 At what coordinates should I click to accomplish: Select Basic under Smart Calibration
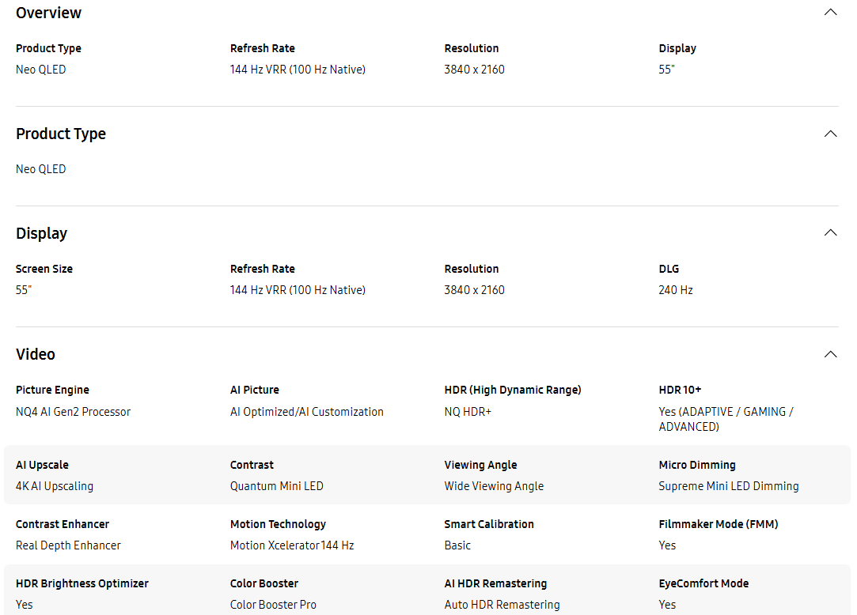click(457, 545)
